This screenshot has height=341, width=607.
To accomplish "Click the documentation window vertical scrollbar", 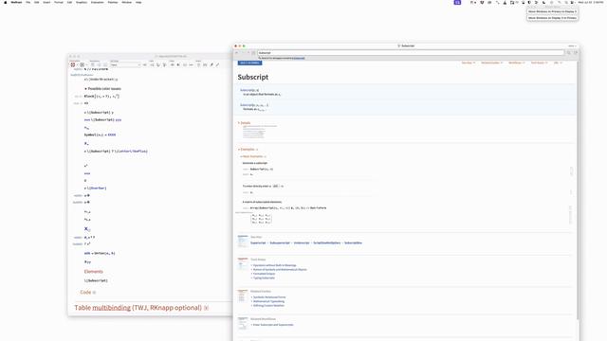I will (578, 189).
